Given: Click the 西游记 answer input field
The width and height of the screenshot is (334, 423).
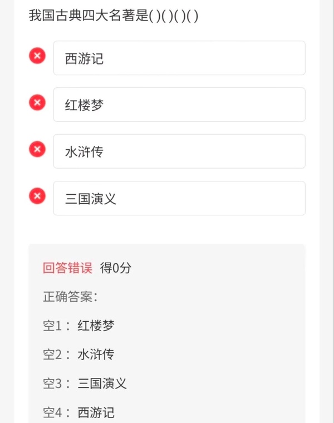Looking at the screenshot, I should (x=179, y=58).
